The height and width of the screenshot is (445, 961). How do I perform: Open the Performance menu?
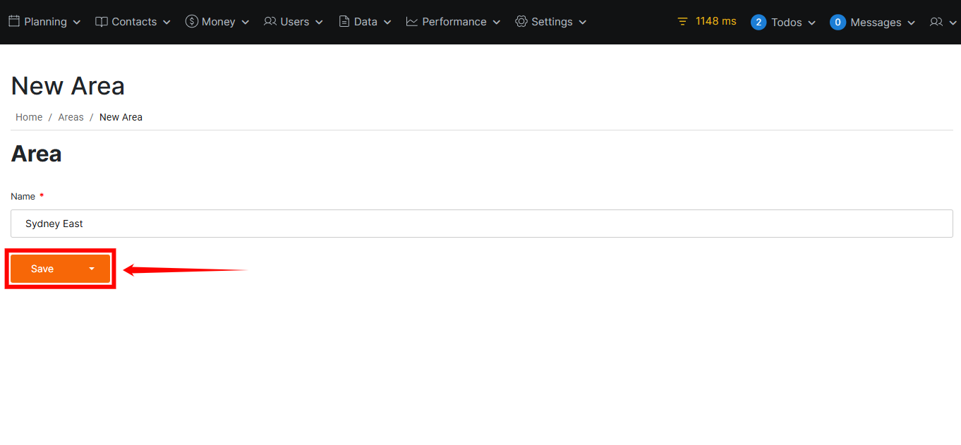(x=454, y=22)
